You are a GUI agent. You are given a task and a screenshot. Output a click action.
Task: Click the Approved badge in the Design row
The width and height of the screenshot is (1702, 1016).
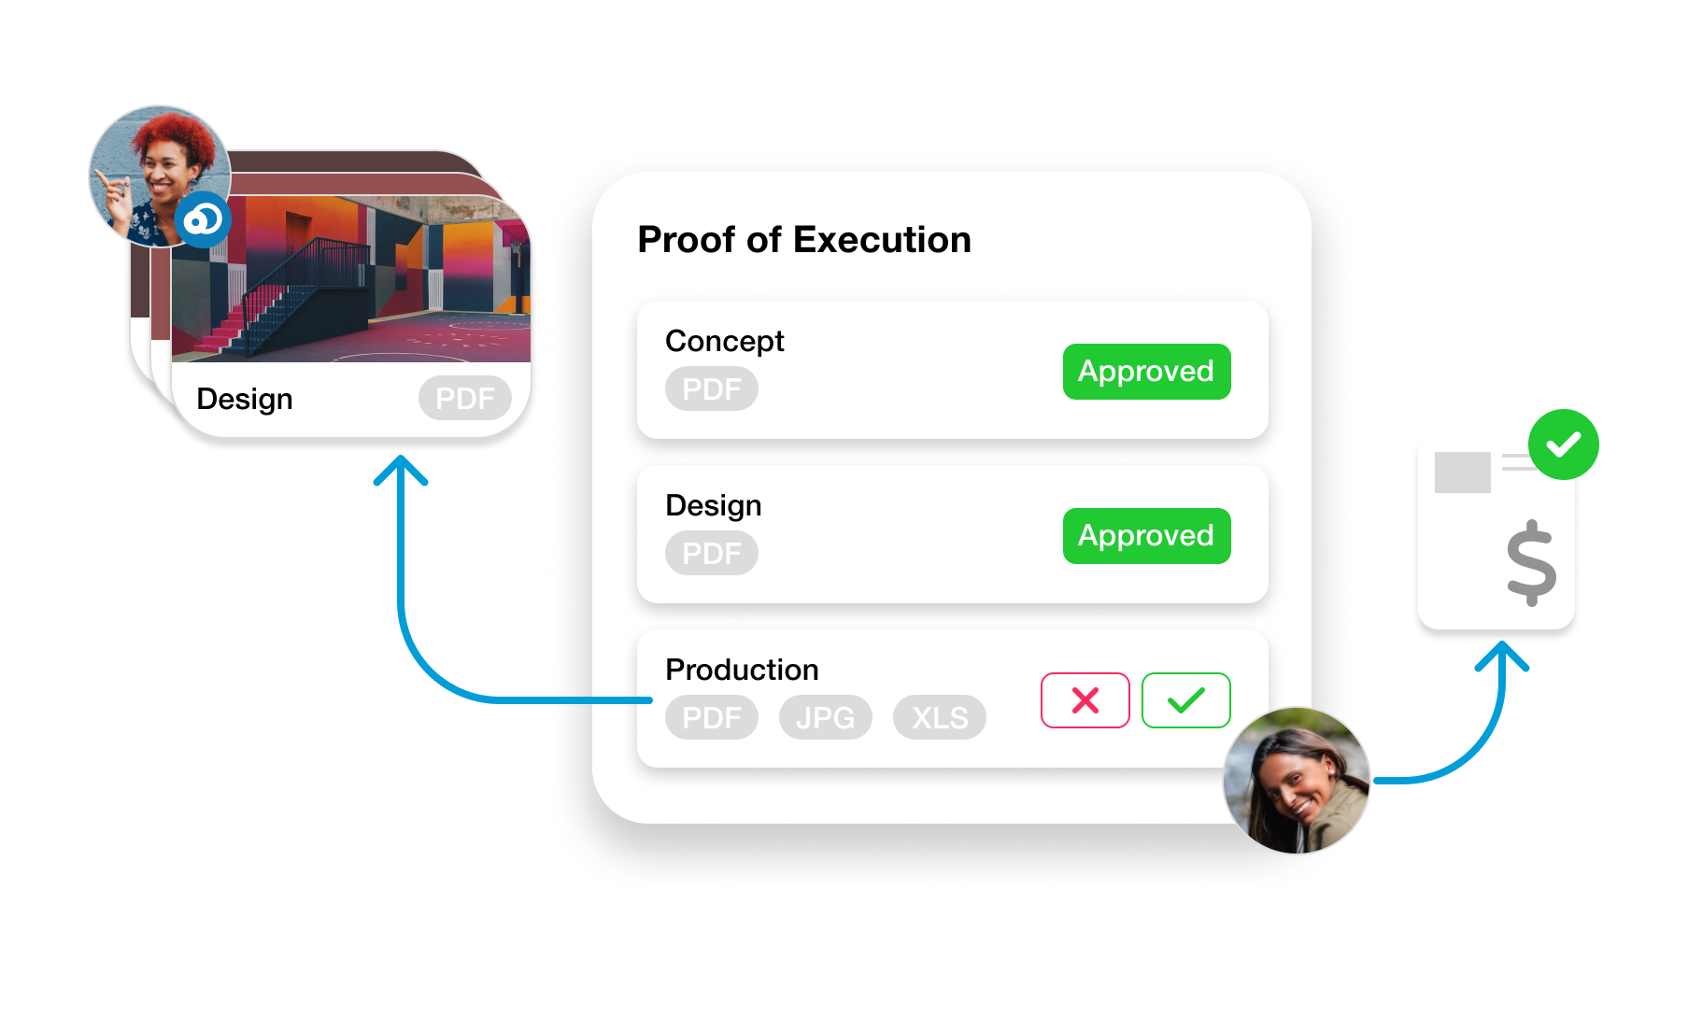pos(1146,536)
